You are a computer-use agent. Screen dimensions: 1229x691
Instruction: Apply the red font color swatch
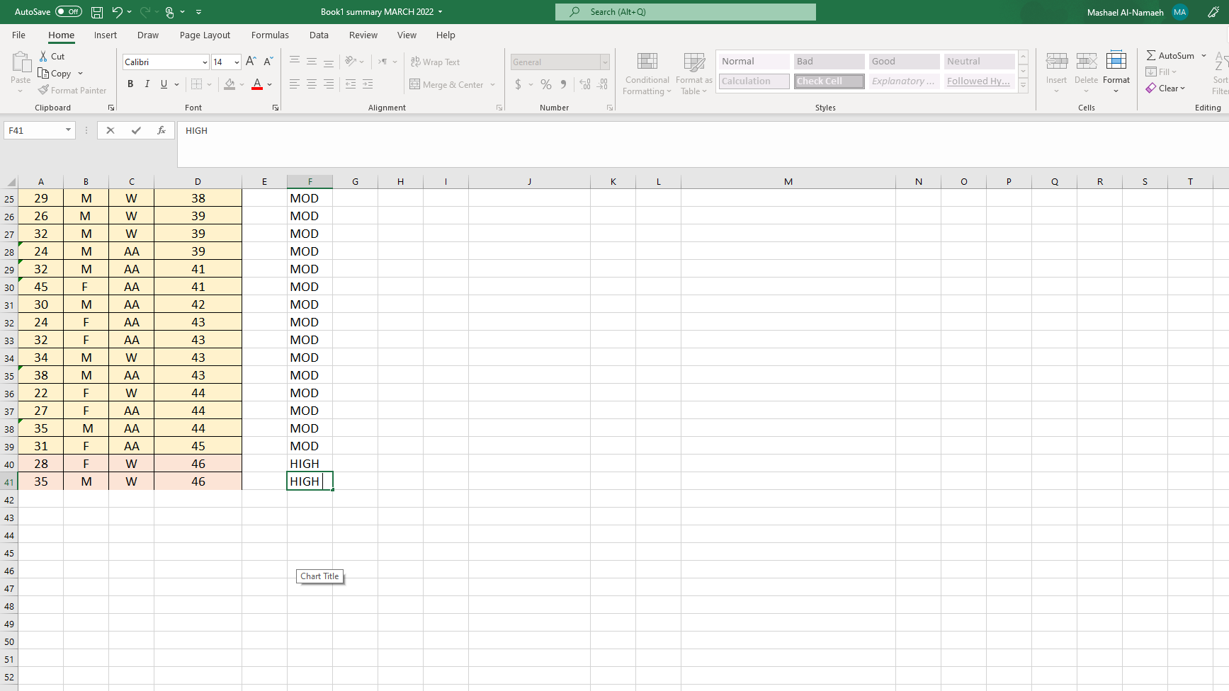[257, 84]
